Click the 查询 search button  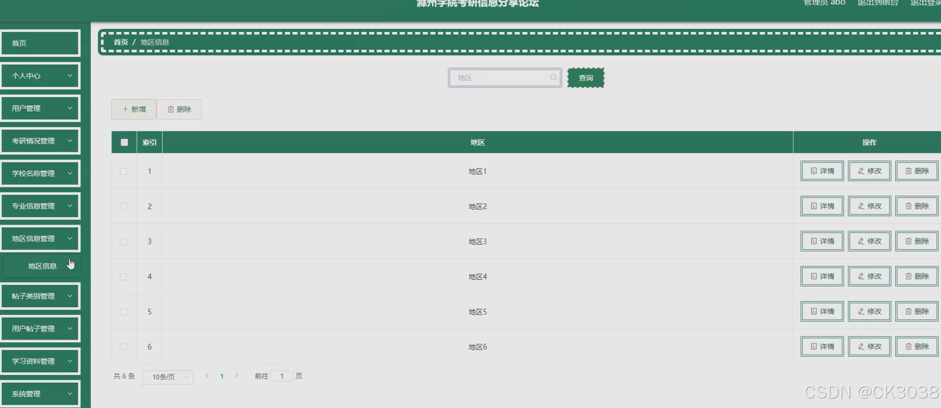(x=586, y=78)
